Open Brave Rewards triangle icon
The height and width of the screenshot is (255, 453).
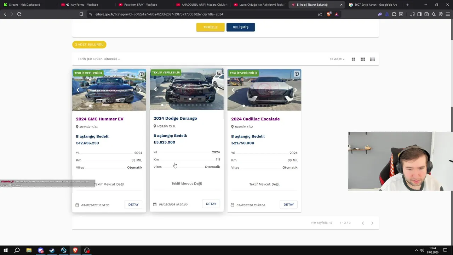coord(336,14)
